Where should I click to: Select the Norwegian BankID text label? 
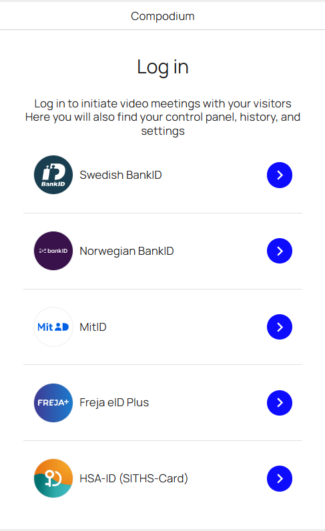(127, 251)
